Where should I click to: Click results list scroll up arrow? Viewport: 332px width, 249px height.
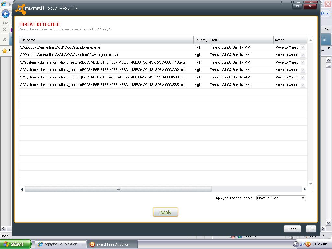310,40
